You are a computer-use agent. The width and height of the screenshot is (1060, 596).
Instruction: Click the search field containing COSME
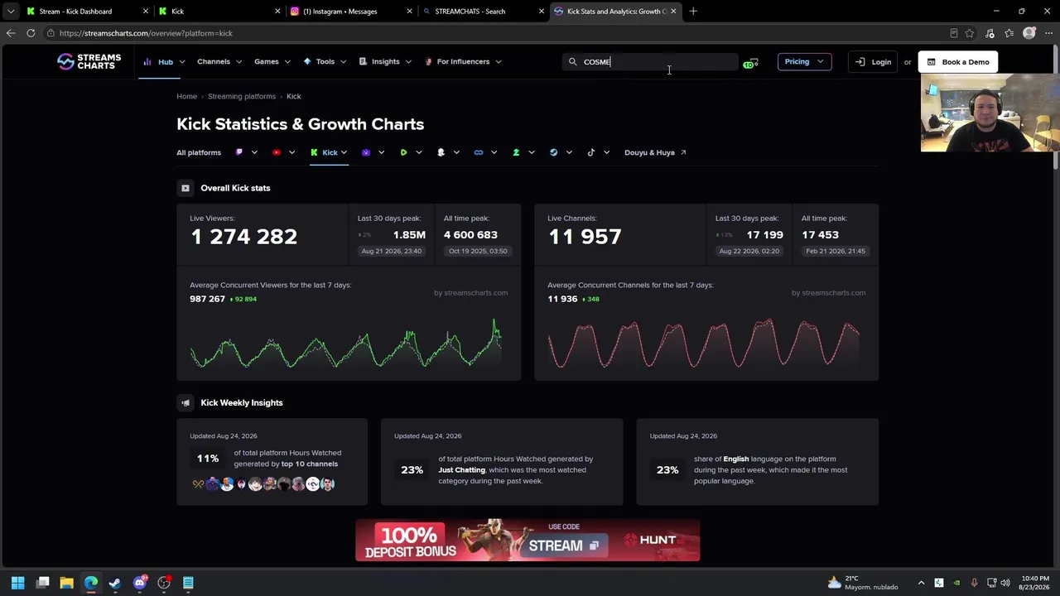[650, 62]
